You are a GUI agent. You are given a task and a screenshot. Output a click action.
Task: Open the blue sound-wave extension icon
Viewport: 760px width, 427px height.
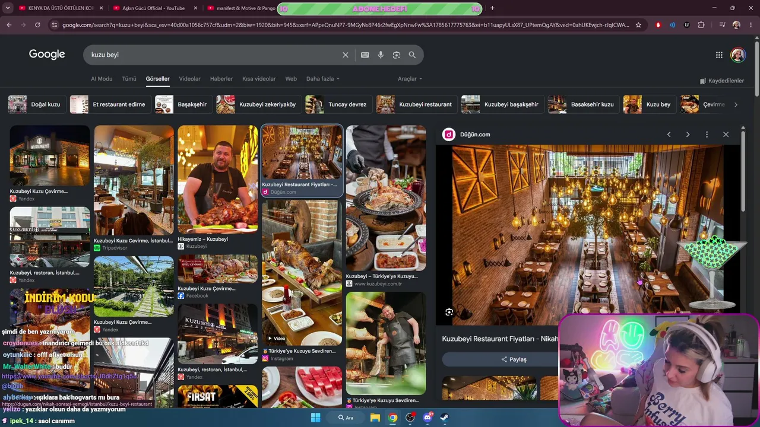coord(672,25)
